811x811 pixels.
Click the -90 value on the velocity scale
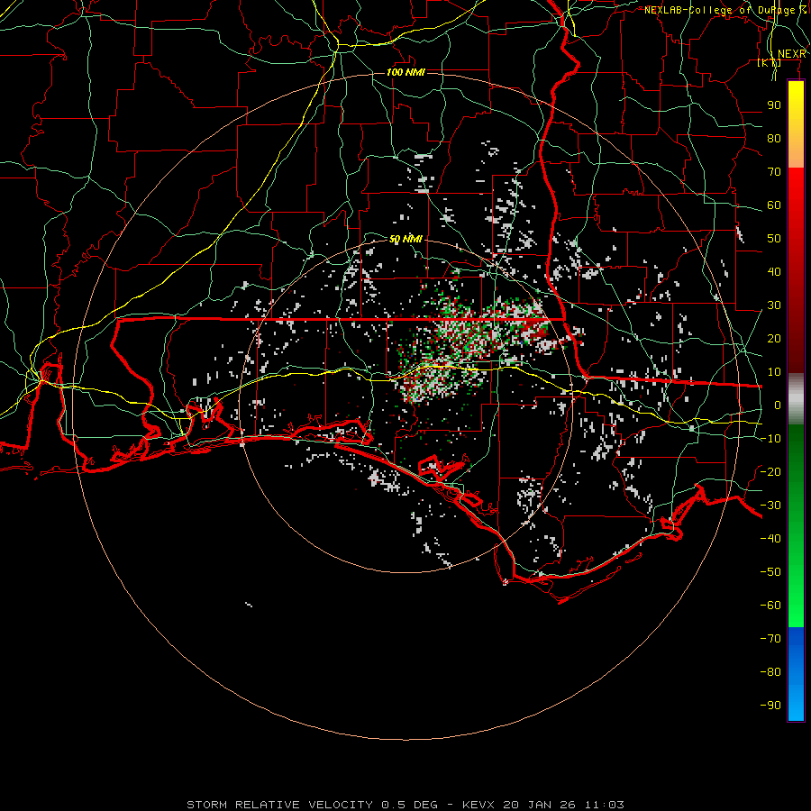pyautogui.click(x=770, y=706)
